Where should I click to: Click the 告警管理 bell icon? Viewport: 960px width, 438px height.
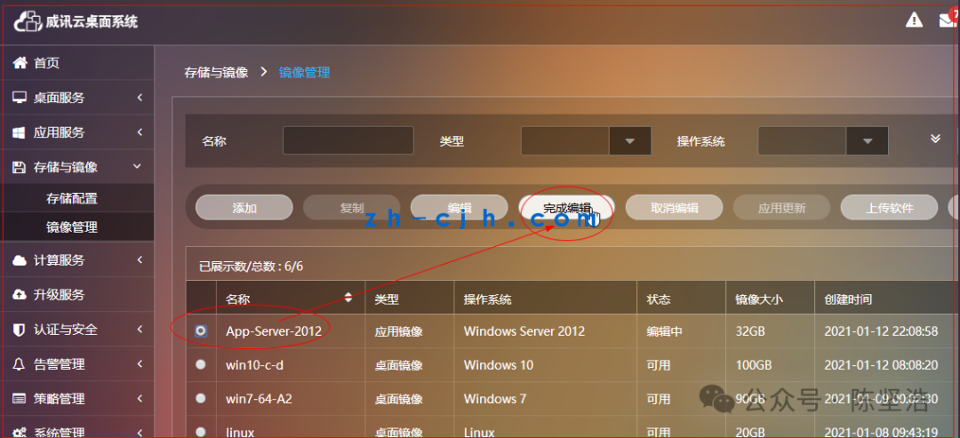click(x=19, y=364)
